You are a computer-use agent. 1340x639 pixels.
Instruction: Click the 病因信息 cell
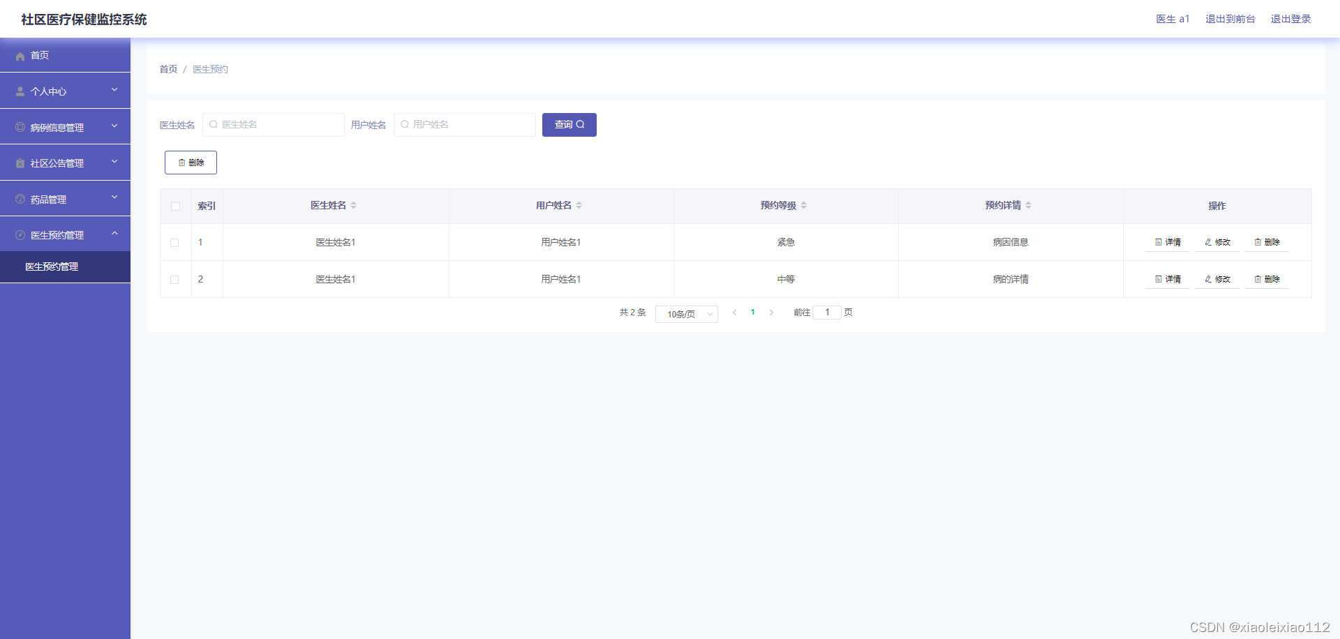[1011, 242]
